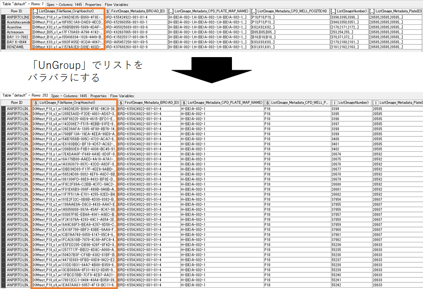Click List(ImageNumber) column header in 252-row table
Viewport: 423px width, 289px height.
click(351, 102)
